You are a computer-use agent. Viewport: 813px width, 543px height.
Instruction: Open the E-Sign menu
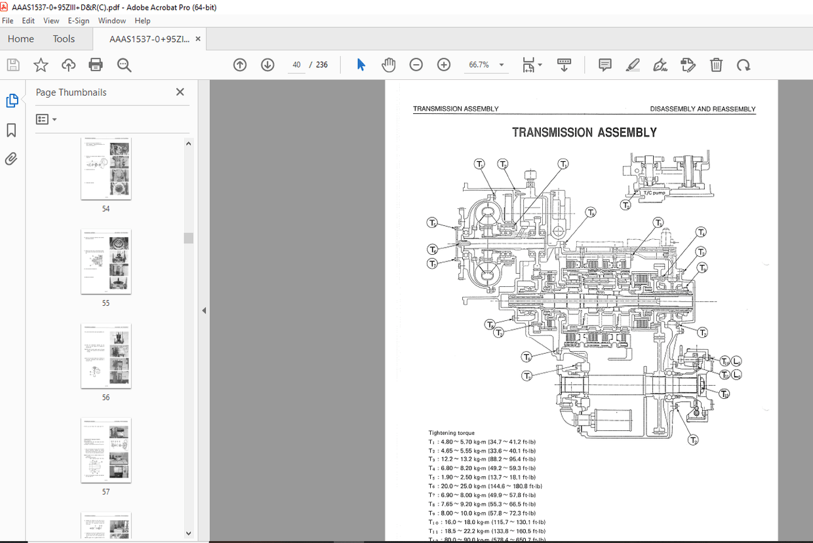point(78,20)
